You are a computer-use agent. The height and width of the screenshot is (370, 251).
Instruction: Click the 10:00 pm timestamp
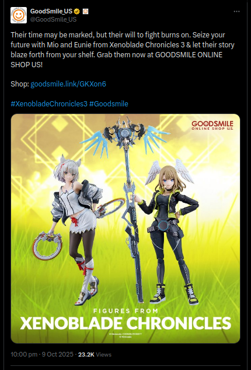pos(24,354)
